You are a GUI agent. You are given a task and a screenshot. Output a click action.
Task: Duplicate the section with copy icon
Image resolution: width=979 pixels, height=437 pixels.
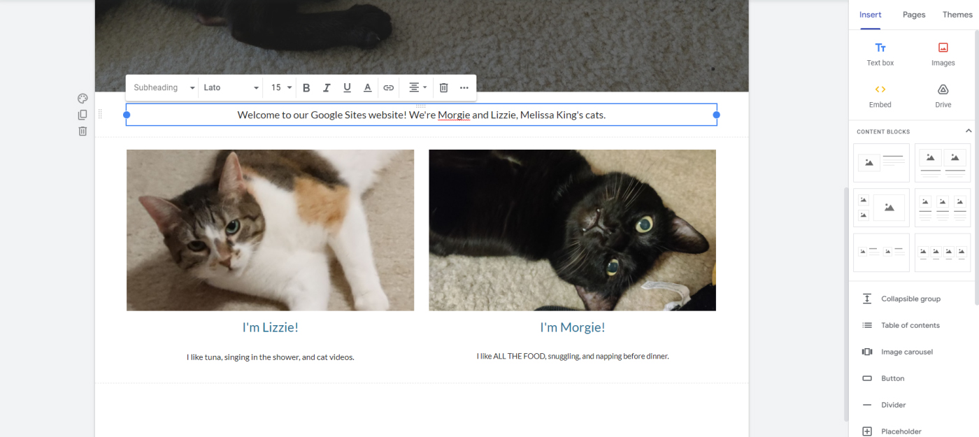pos(83,115)
